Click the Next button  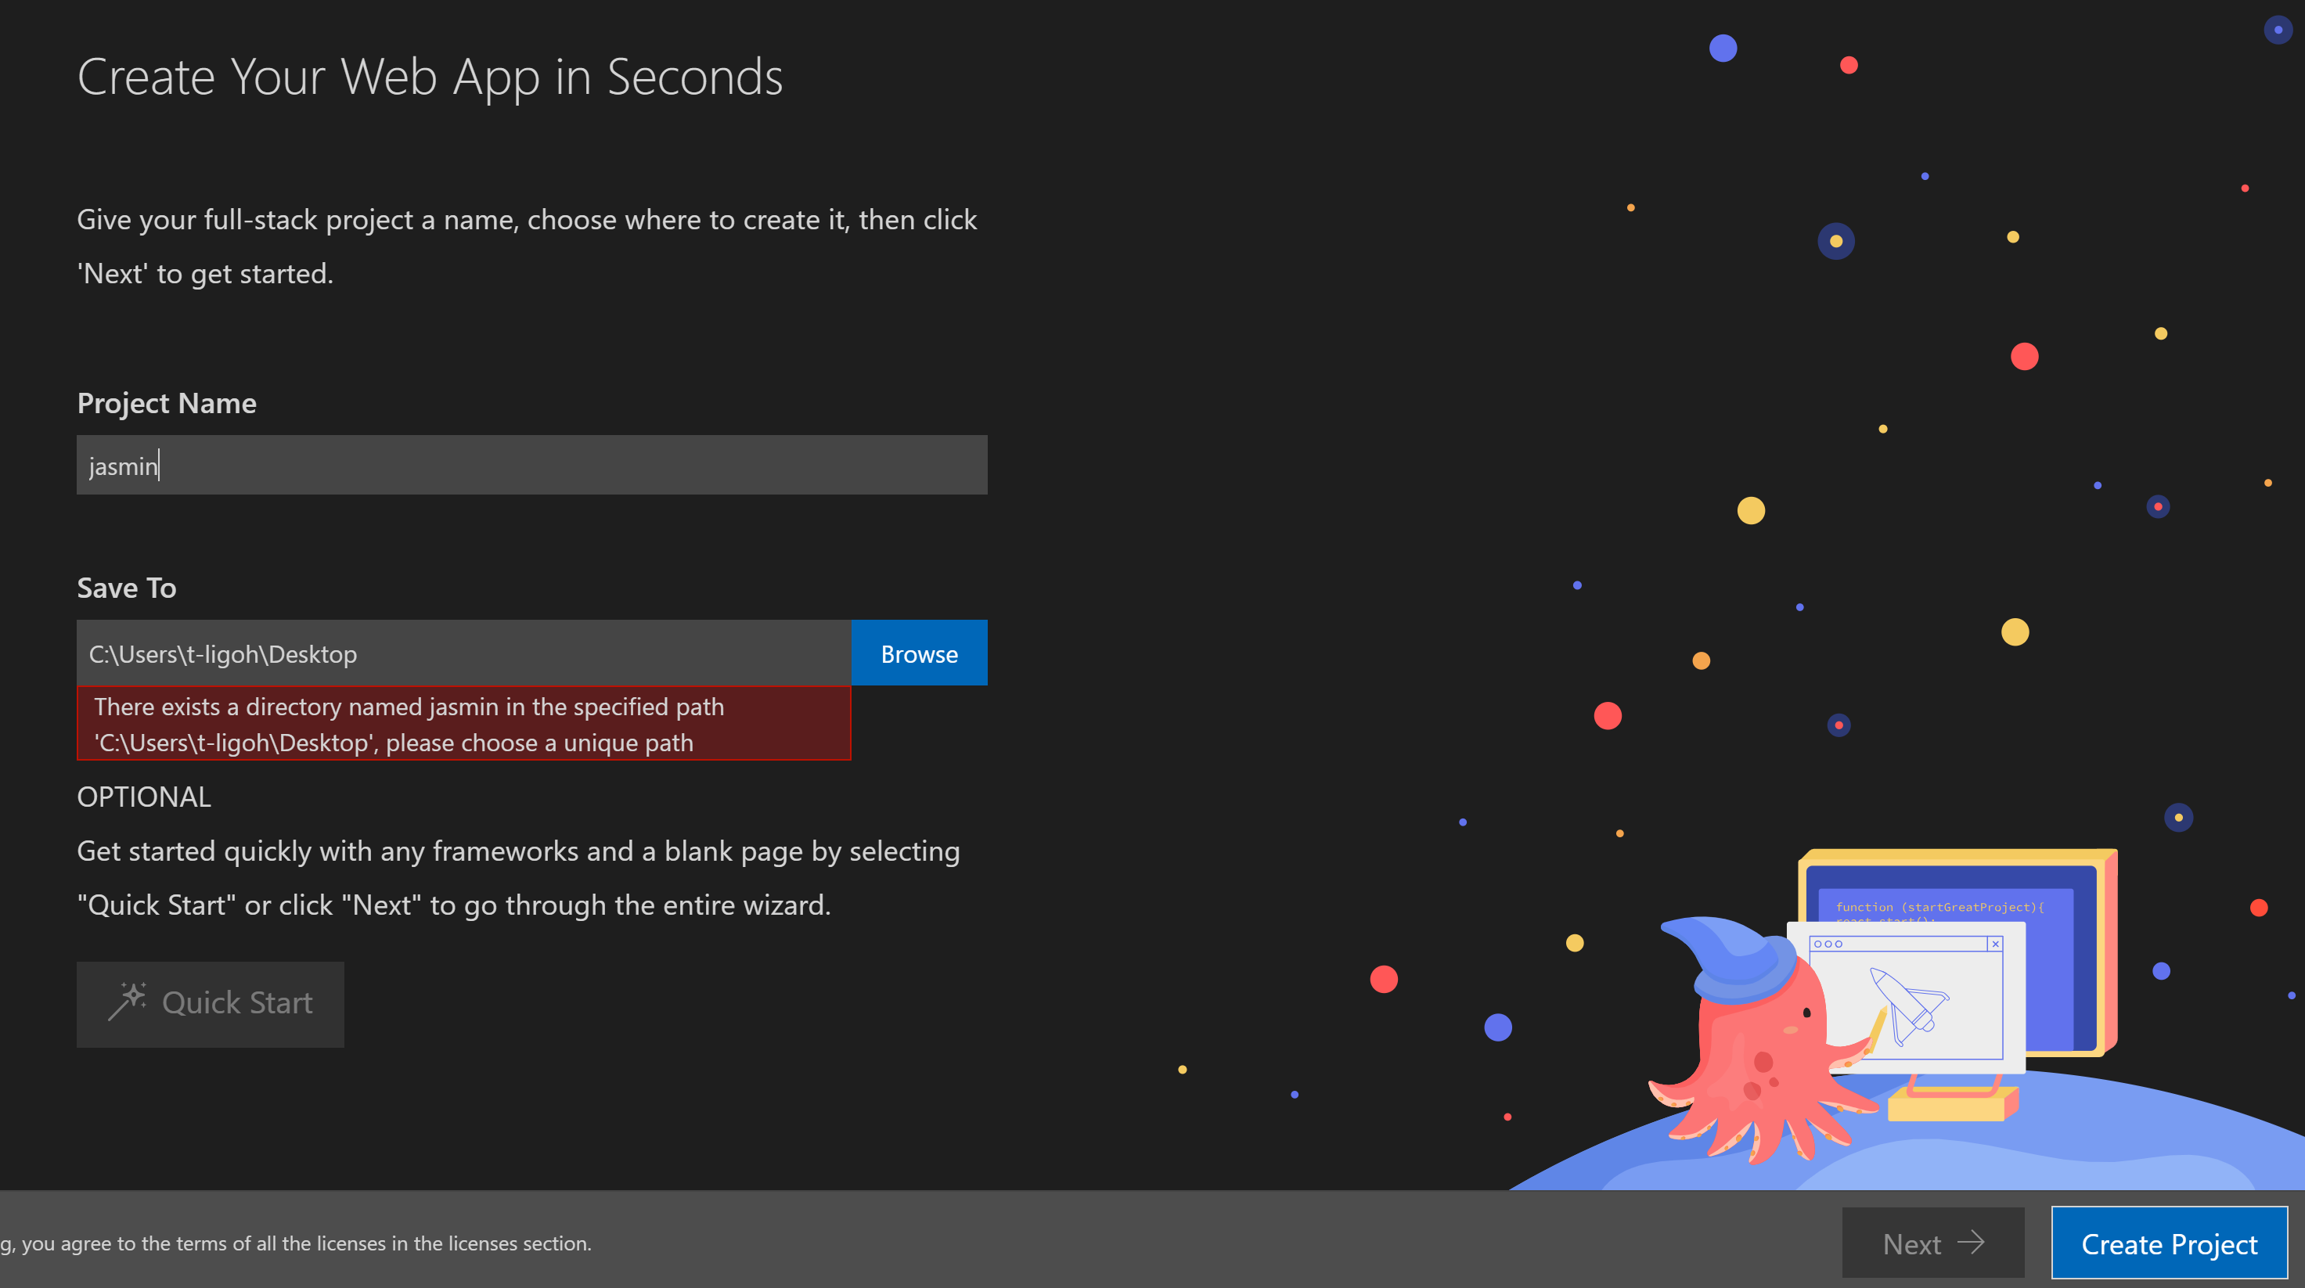point(1932,1243)
